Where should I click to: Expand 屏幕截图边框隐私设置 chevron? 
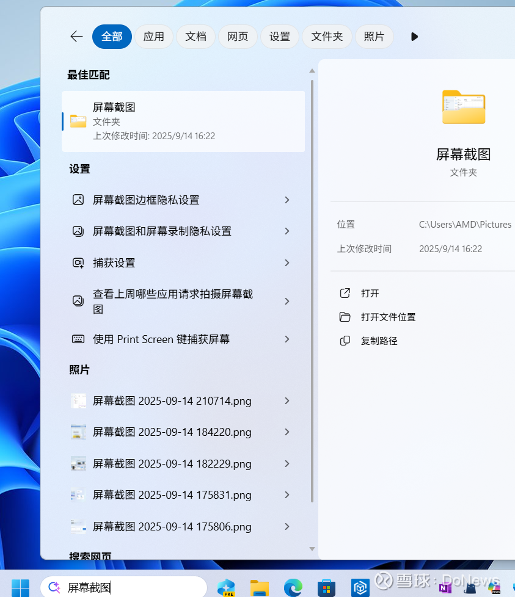tap(287, 200)
